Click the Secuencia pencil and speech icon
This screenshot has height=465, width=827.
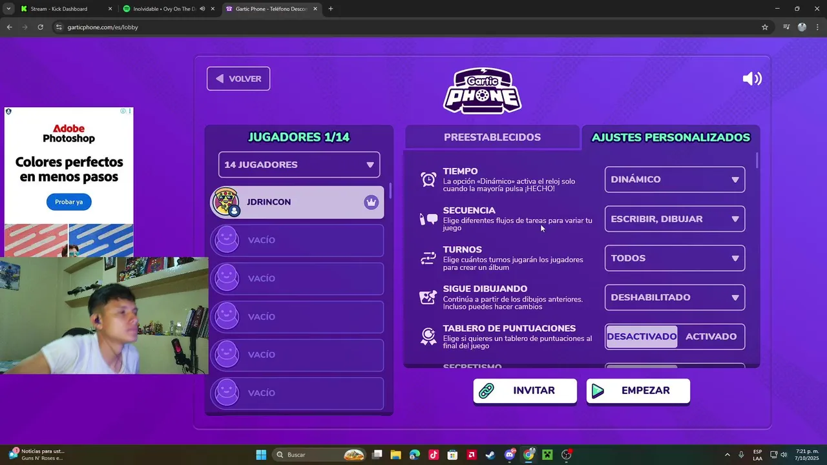coord(428,219)
